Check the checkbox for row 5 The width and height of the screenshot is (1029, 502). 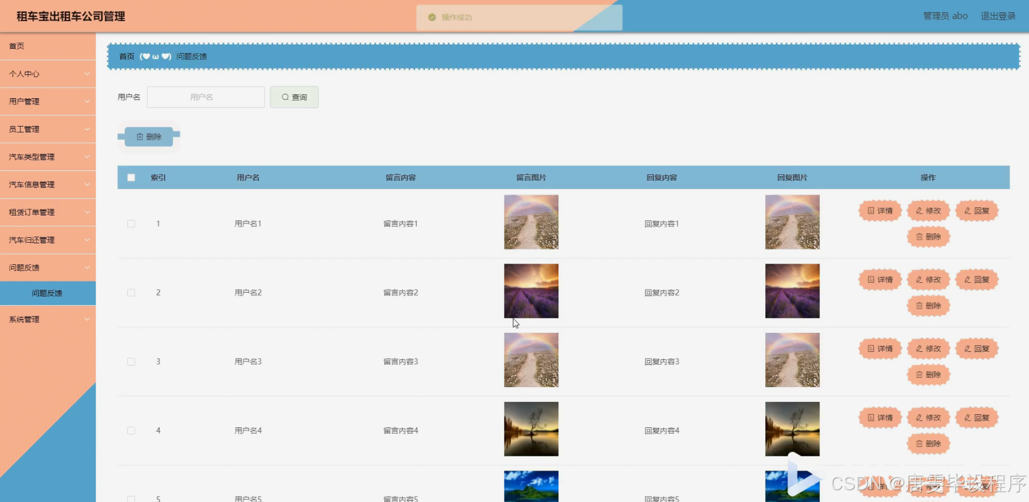click(131, 498)
